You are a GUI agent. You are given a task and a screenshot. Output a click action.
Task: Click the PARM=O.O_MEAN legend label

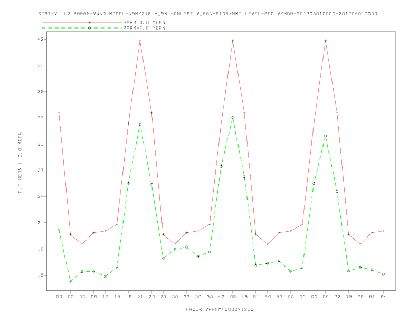click(x=144, y=22)
